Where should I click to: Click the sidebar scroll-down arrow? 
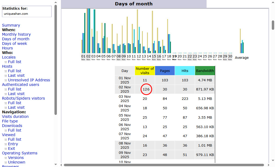56,164
